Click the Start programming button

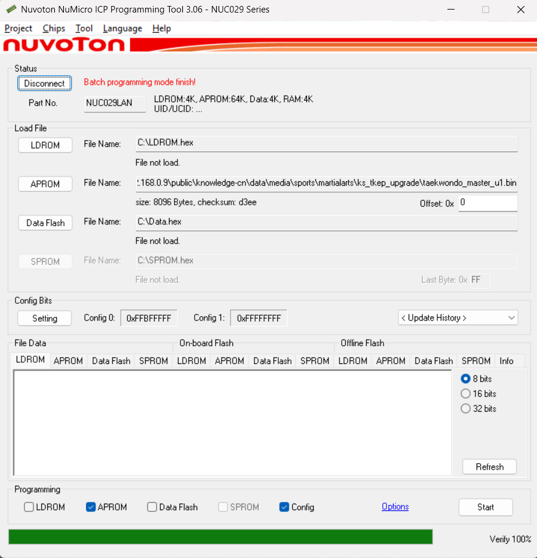coord(486,507)
